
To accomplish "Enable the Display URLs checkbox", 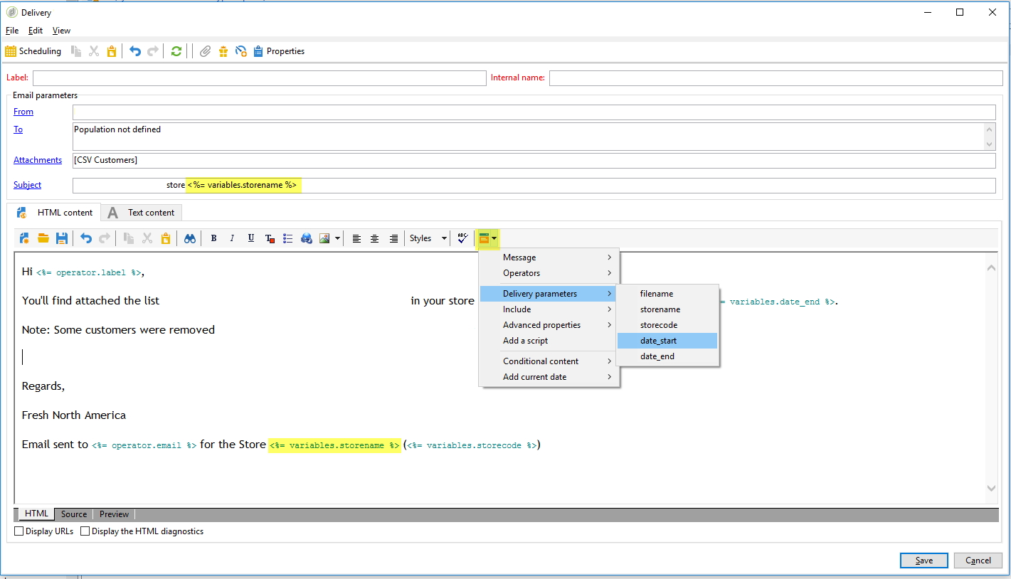I will 19,531.
